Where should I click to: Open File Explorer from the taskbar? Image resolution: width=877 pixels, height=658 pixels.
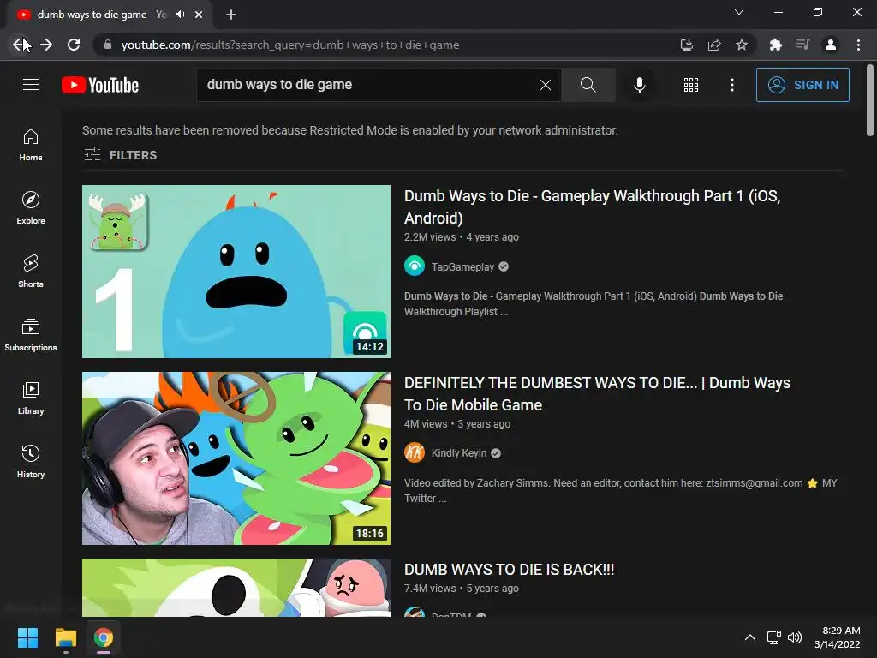click(65, 637)
